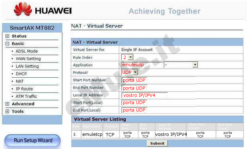Select vostro IP/IPV4 cell in listing
This screenshot has height=149, width=247.
[x=171, y=134]
